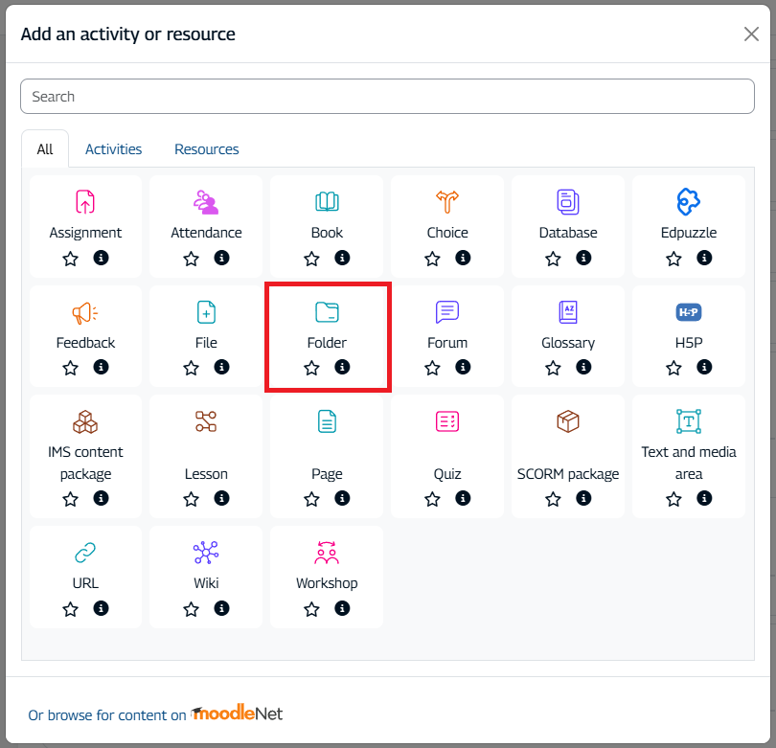This screenshot has height=748, width=776.
Task: Star the Folder resource as favourite
Action: (x=311, y=368)
